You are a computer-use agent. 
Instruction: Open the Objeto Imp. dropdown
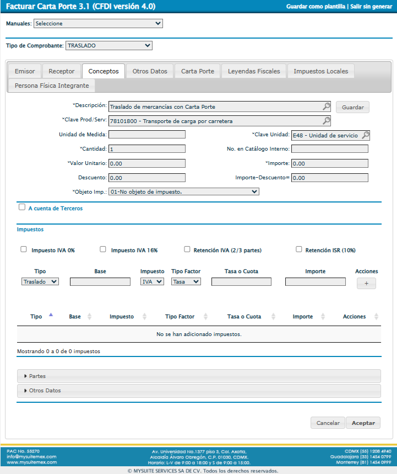pos(184,191)
